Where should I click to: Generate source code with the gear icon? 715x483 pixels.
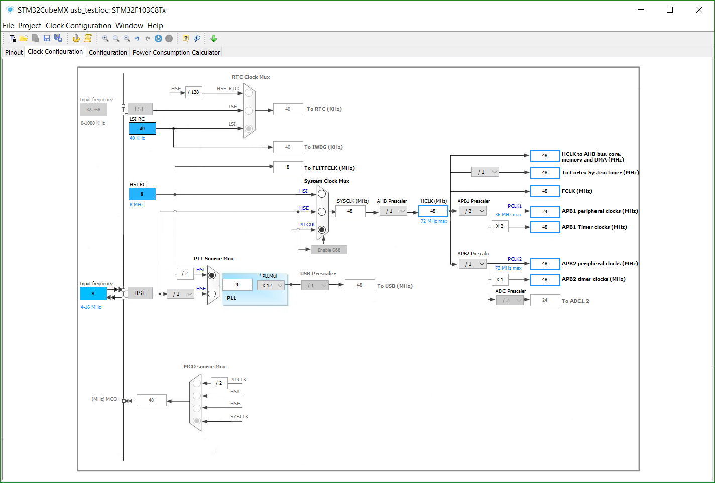[76, 38]
